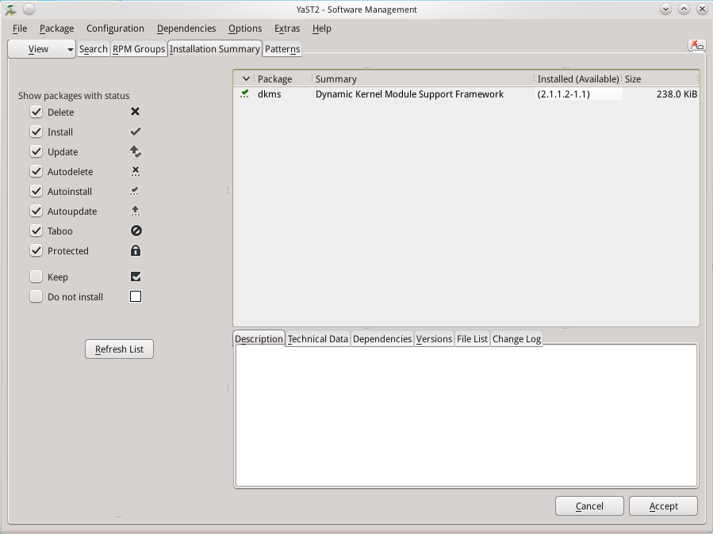Open the Help menu

point(321,29)
